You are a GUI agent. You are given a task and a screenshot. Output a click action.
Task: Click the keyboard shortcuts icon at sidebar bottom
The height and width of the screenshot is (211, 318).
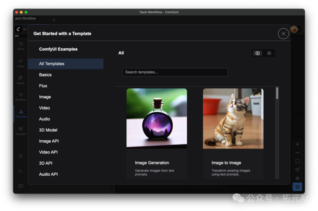[x=21, y=186]
